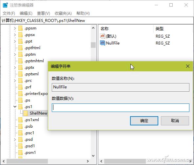Click tree horizontal scroll left arrow
The height and width of the screenshot is (165, 194).
point(4,161)
